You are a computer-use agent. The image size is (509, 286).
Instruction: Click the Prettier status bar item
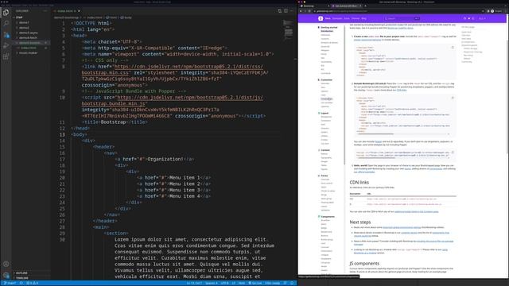[x=272, y=283]
